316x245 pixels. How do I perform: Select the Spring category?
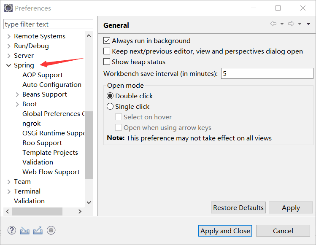(x=24, y=65)
